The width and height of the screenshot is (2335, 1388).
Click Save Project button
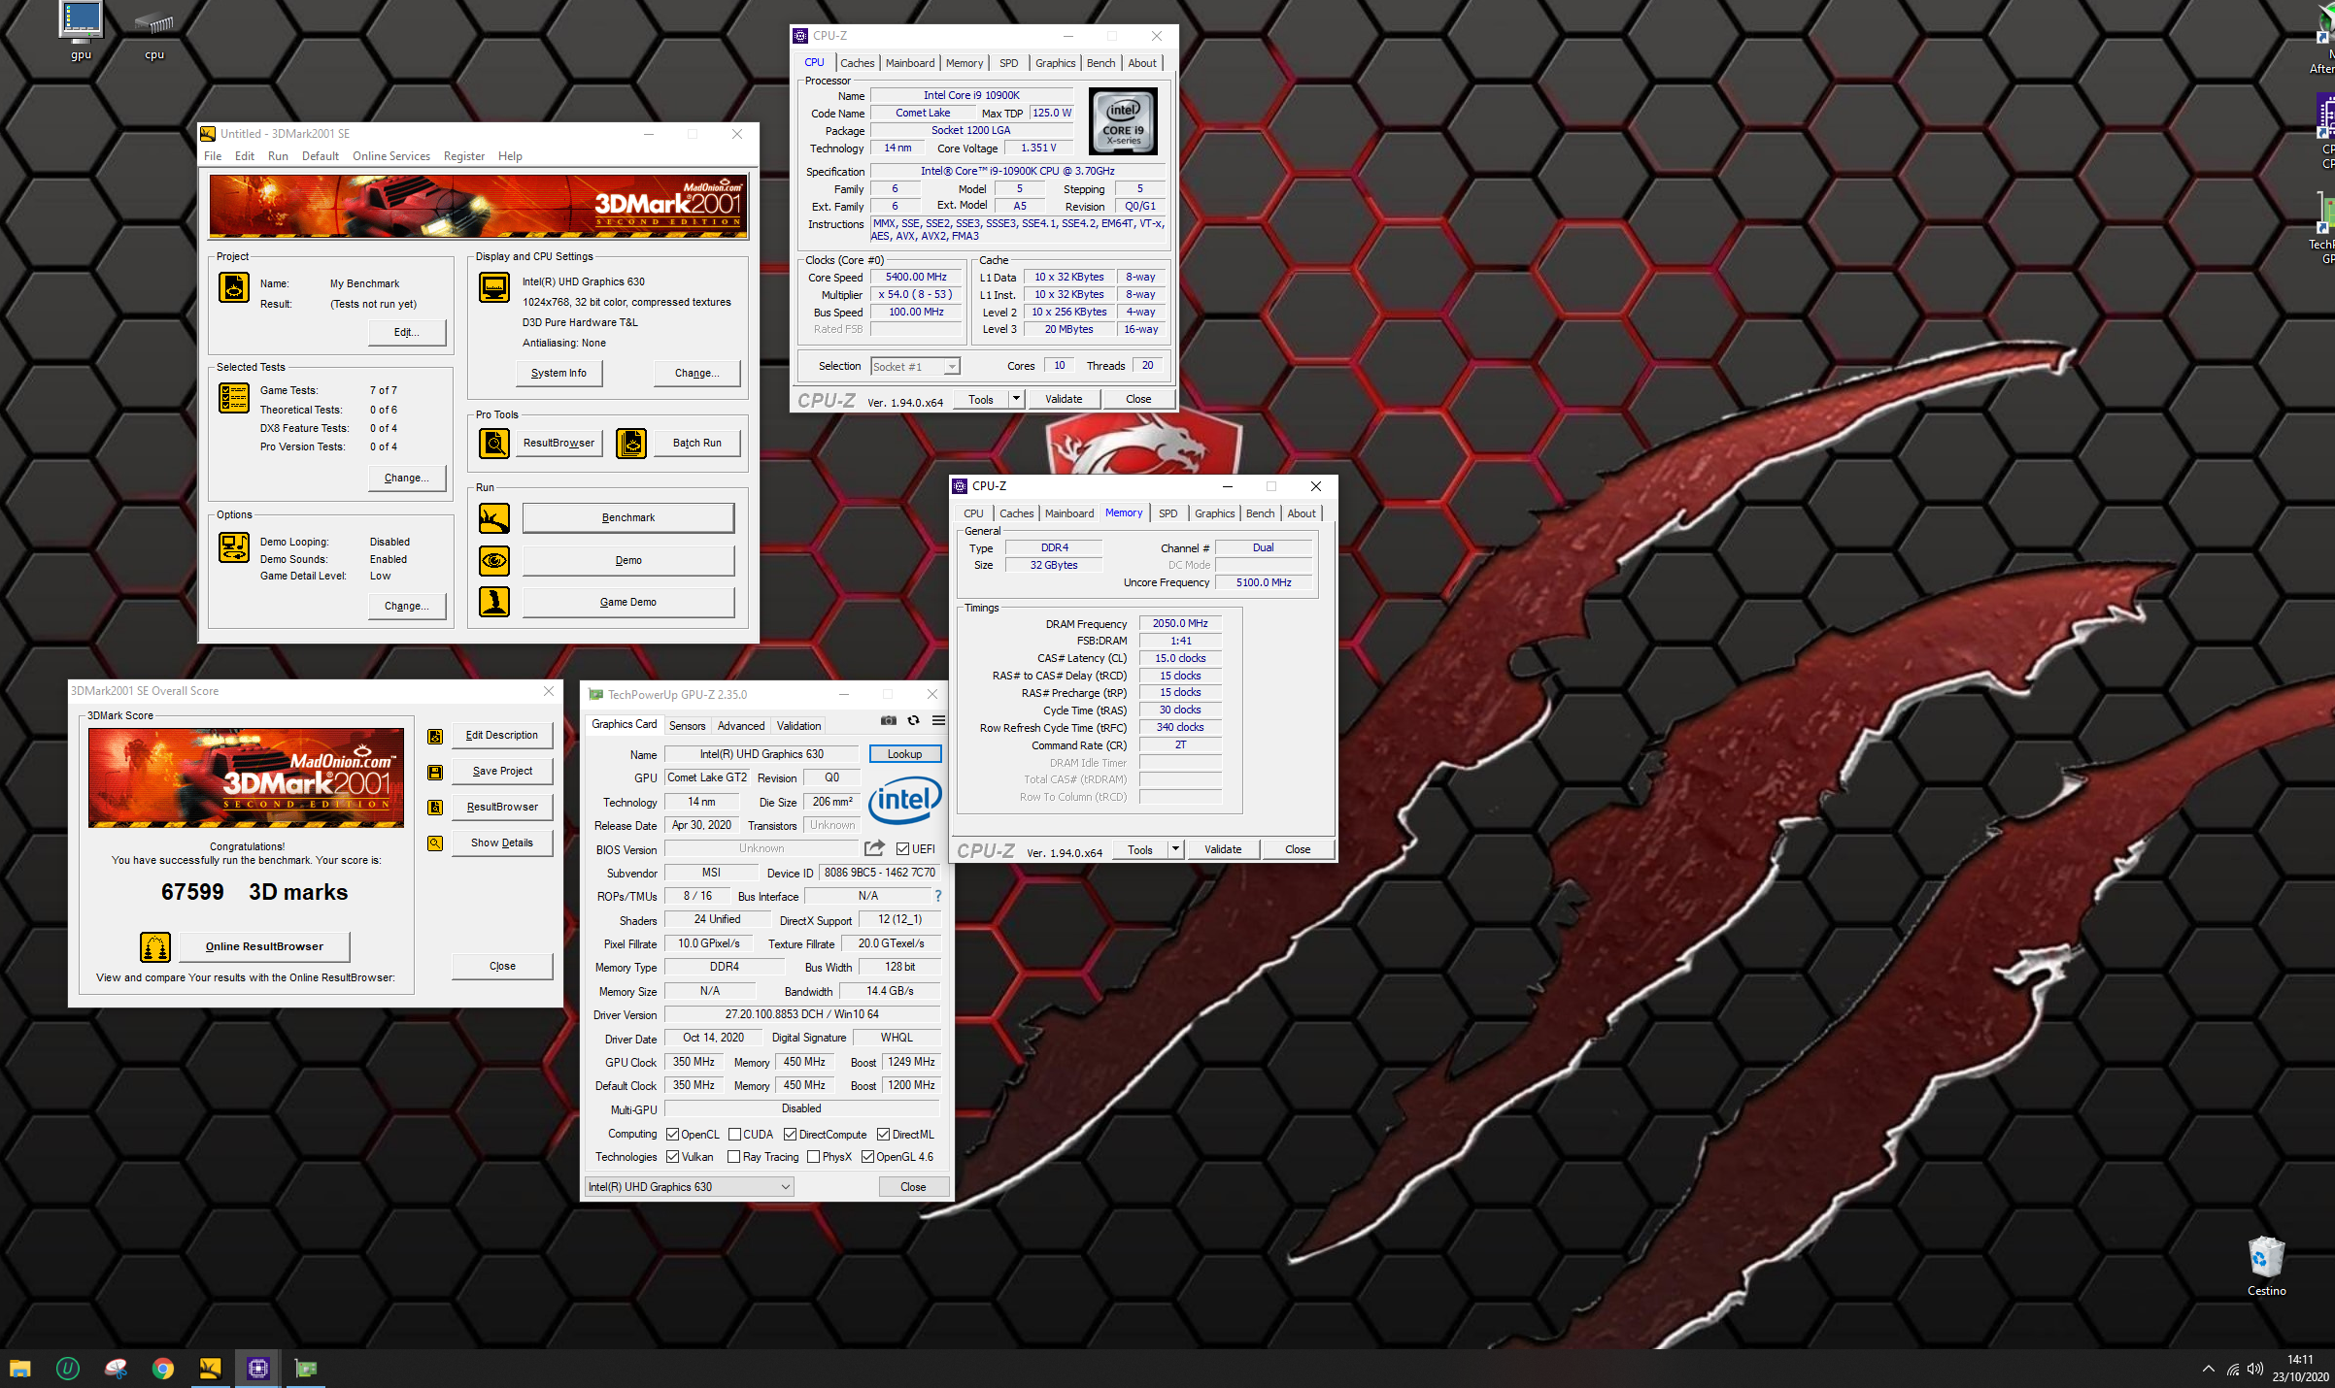tap(502, 772)
